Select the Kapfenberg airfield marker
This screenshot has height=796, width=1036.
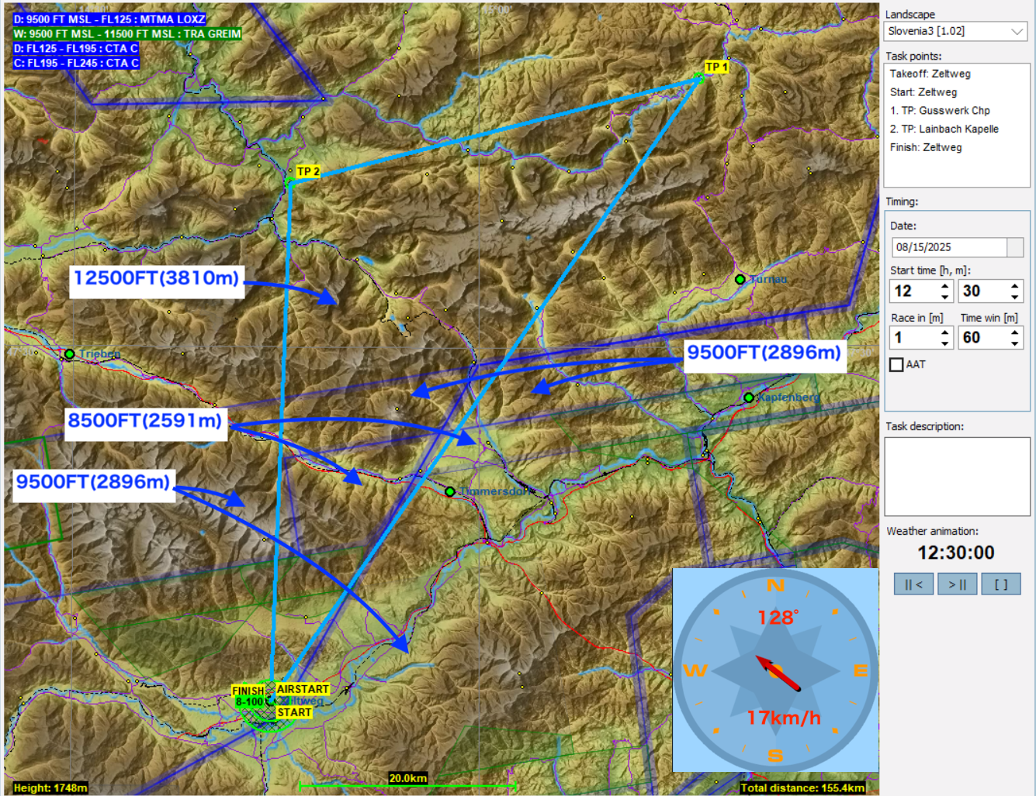(749, 398)
